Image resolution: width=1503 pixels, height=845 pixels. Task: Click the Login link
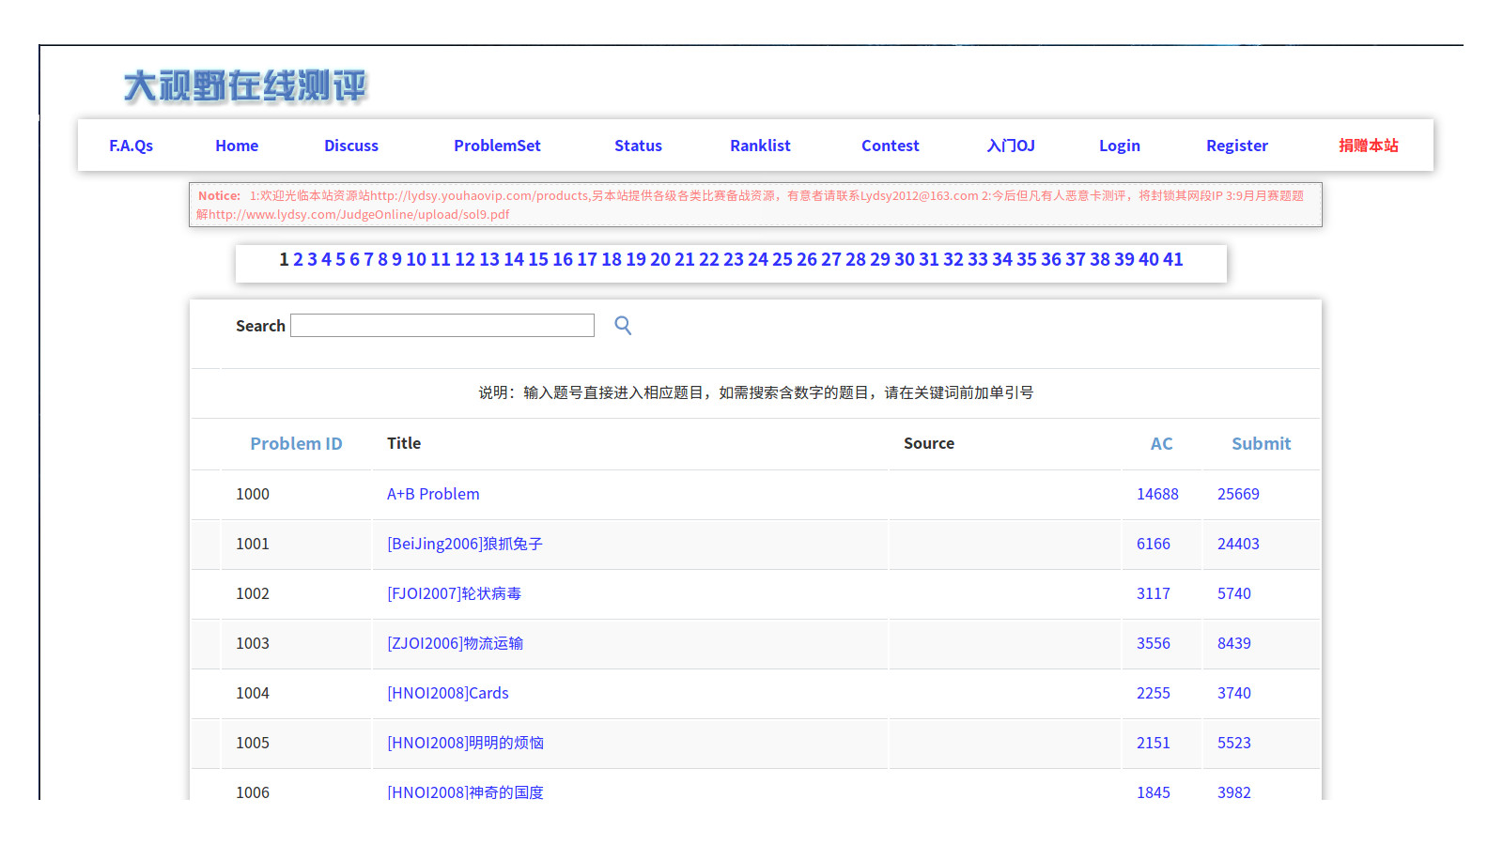pyautogui.click(x=1119, y=146)
